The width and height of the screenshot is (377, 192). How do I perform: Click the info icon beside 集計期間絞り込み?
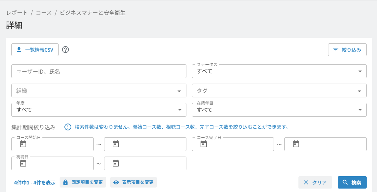point(68,127)
